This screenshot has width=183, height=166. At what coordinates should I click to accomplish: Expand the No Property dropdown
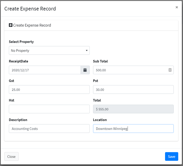tap(49, 50)
